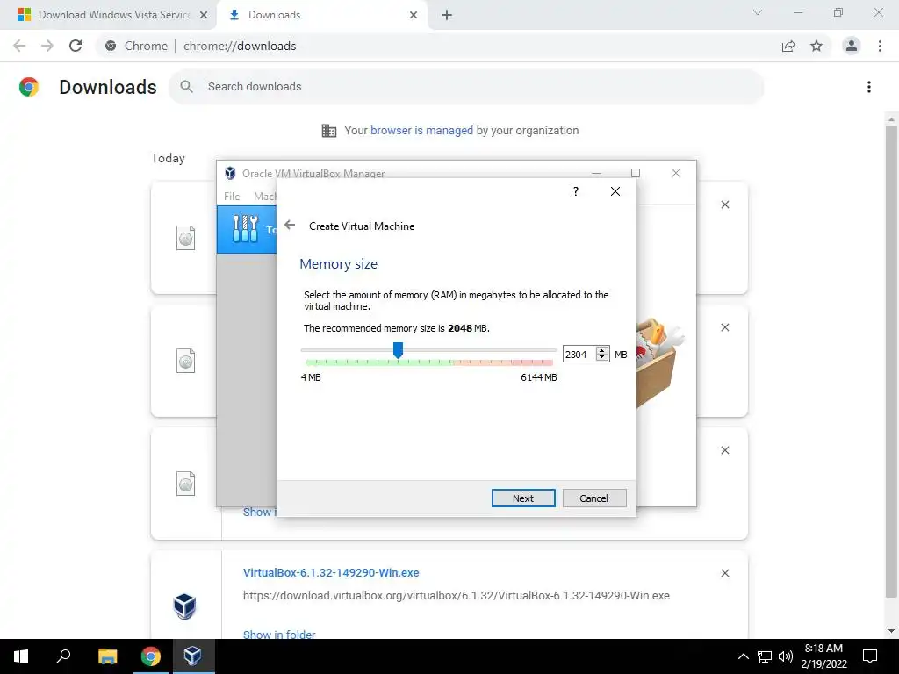Cancel the Create Virtual Machine wizard
The height and width of the screenshot is (674, 899).
(594, 498)
